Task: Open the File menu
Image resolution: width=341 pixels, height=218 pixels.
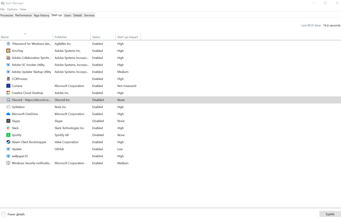Action: coord(2,9)
